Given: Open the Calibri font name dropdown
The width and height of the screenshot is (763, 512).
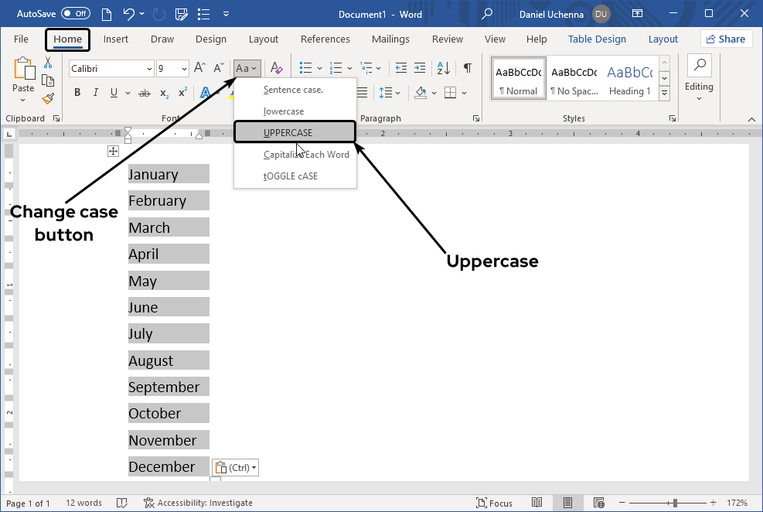Looking at the screenshot, I should [x=149, y=69].
